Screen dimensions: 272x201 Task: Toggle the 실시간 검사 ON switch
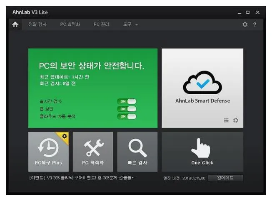(x=127, y=101)
